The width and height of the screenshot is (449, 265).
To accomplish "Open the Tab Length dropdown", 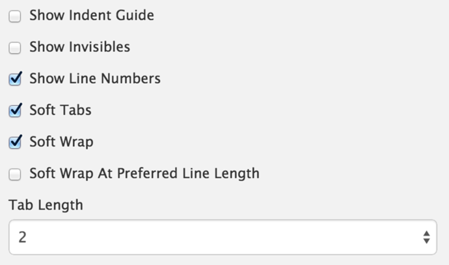I will pyautogui.click(x=222, y=237).
